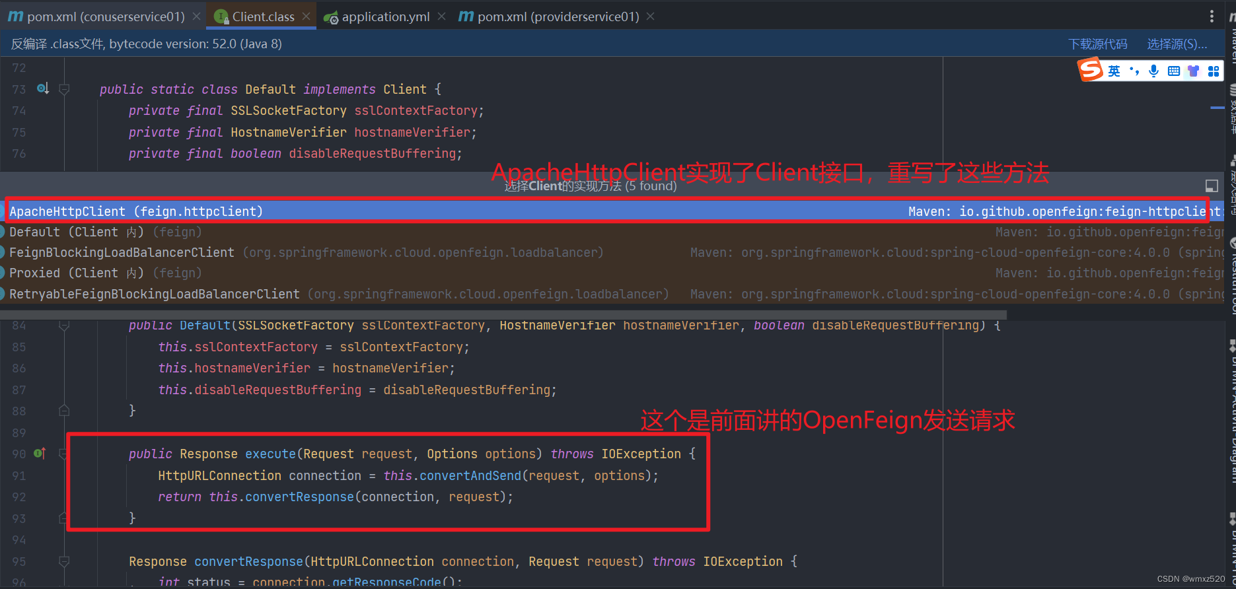Open the application.yml tab
The image size is (1236, 589).
pyautogui.click(x=385, y=17)
